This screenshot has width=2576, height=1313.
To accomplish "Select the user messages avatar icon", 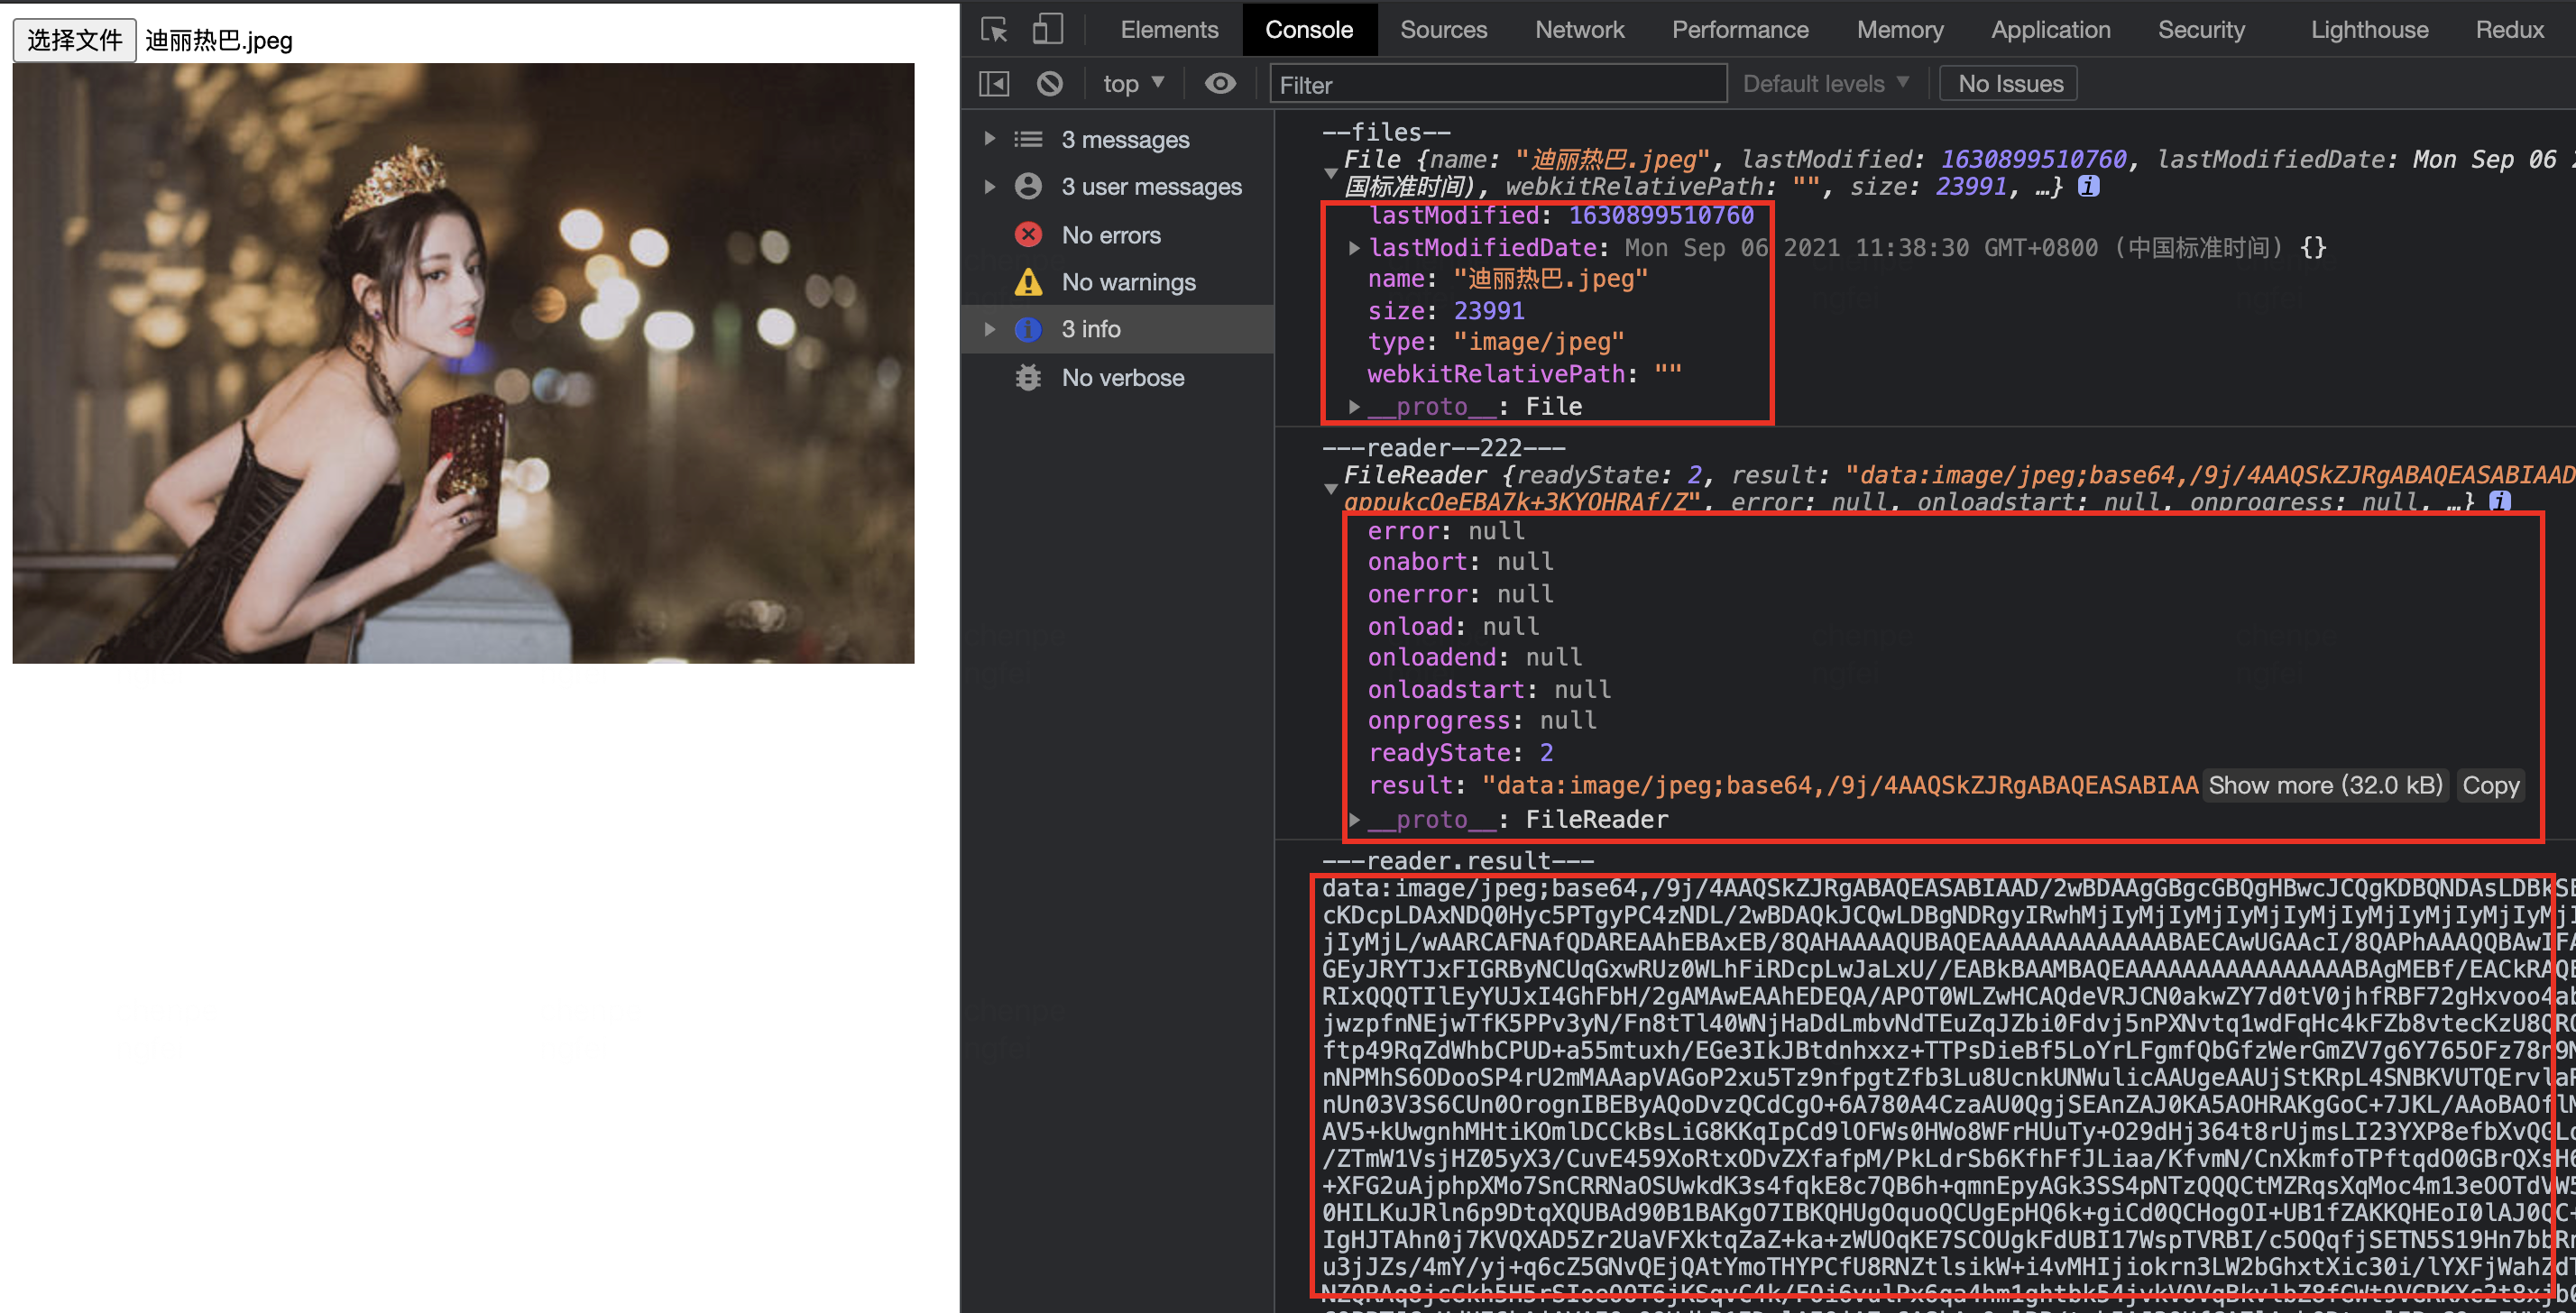I will (1028, 186).
